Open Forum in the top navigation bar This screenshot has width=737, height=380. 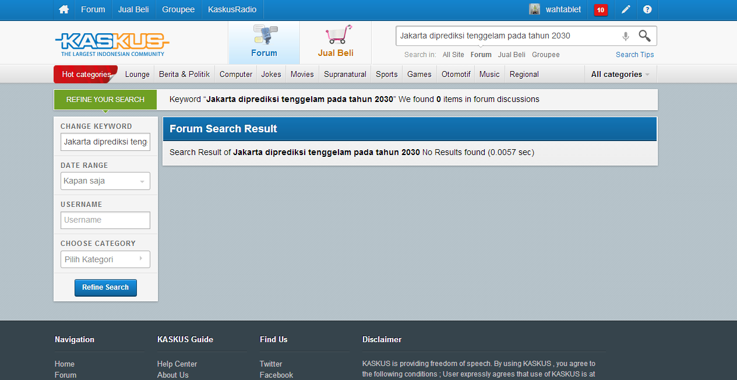click(x=93, y=9)
